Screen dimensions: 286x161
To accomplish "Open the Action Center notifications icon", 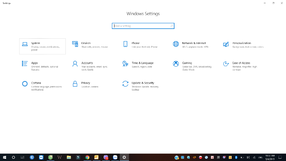I will pyautogui.click(x=280, y=157).
